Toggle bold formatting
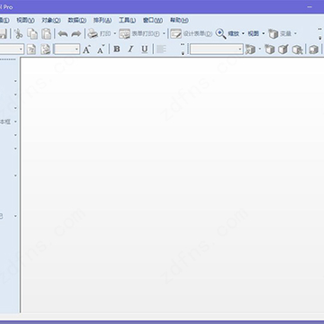Viewport: 324px width, 324px height. [x=117, y=49]
